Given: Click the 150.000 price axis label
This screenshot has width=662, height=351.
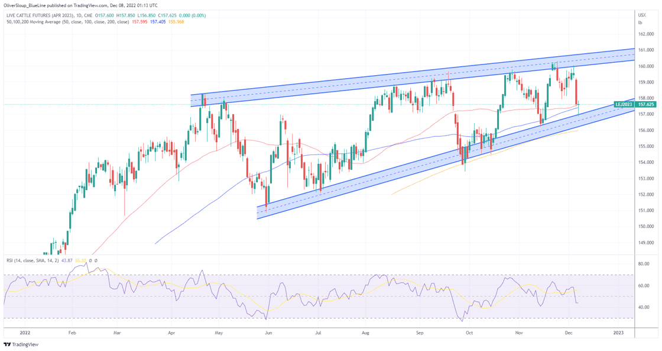Looking at the screenshot, I should coord(646,227).
